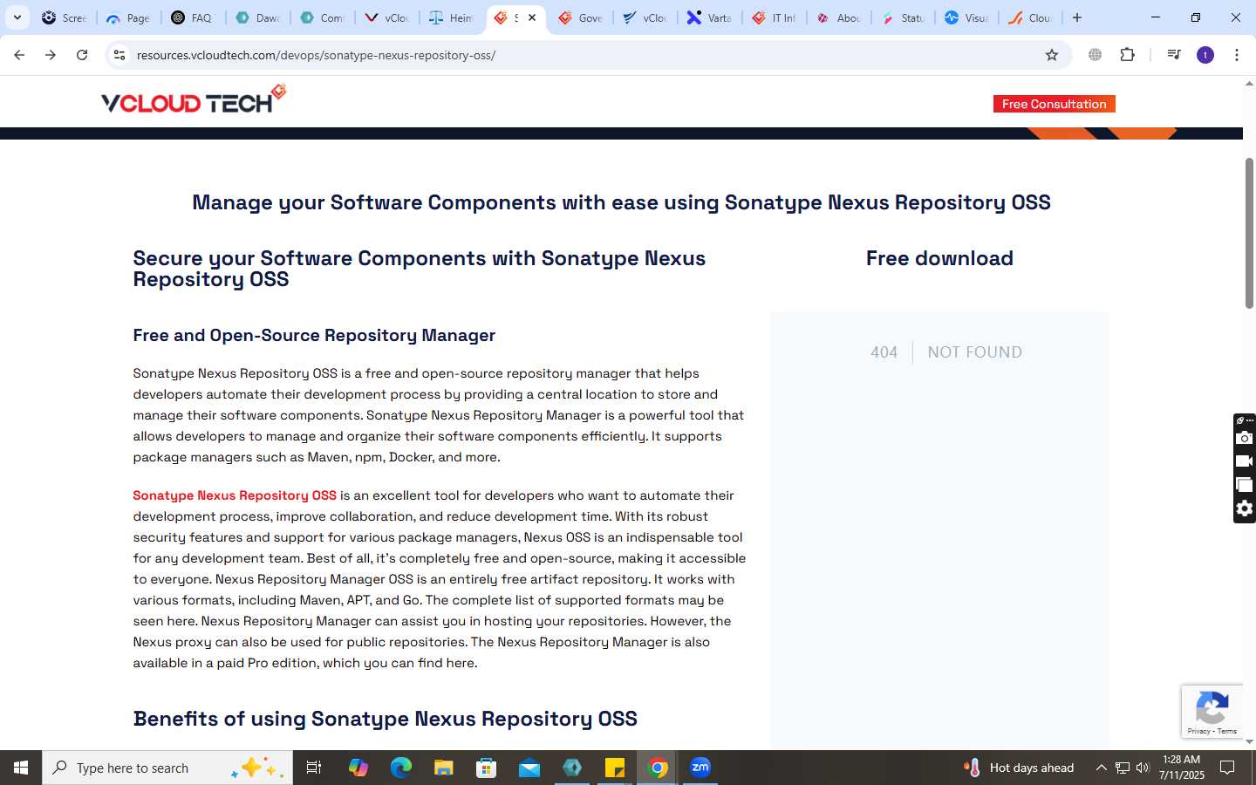
Task: Open Microsoft Store from the taskbar
Action: [x=487, y=768]
